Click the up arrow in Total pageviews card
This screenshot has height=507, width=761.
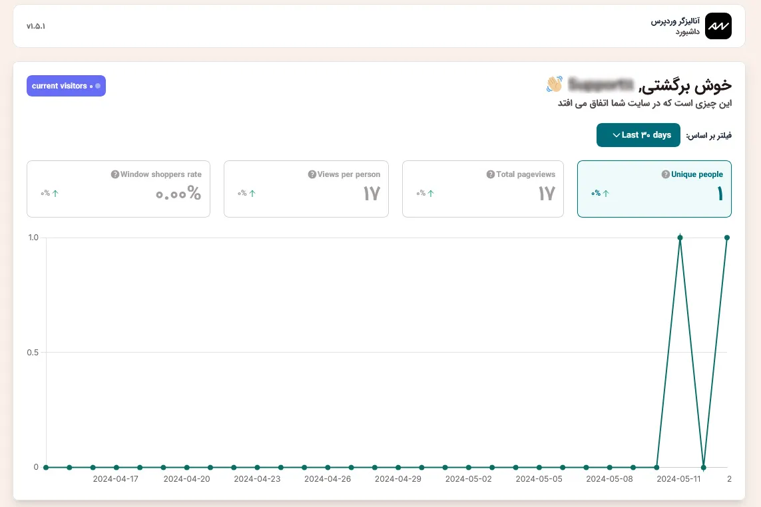[431, 193]
